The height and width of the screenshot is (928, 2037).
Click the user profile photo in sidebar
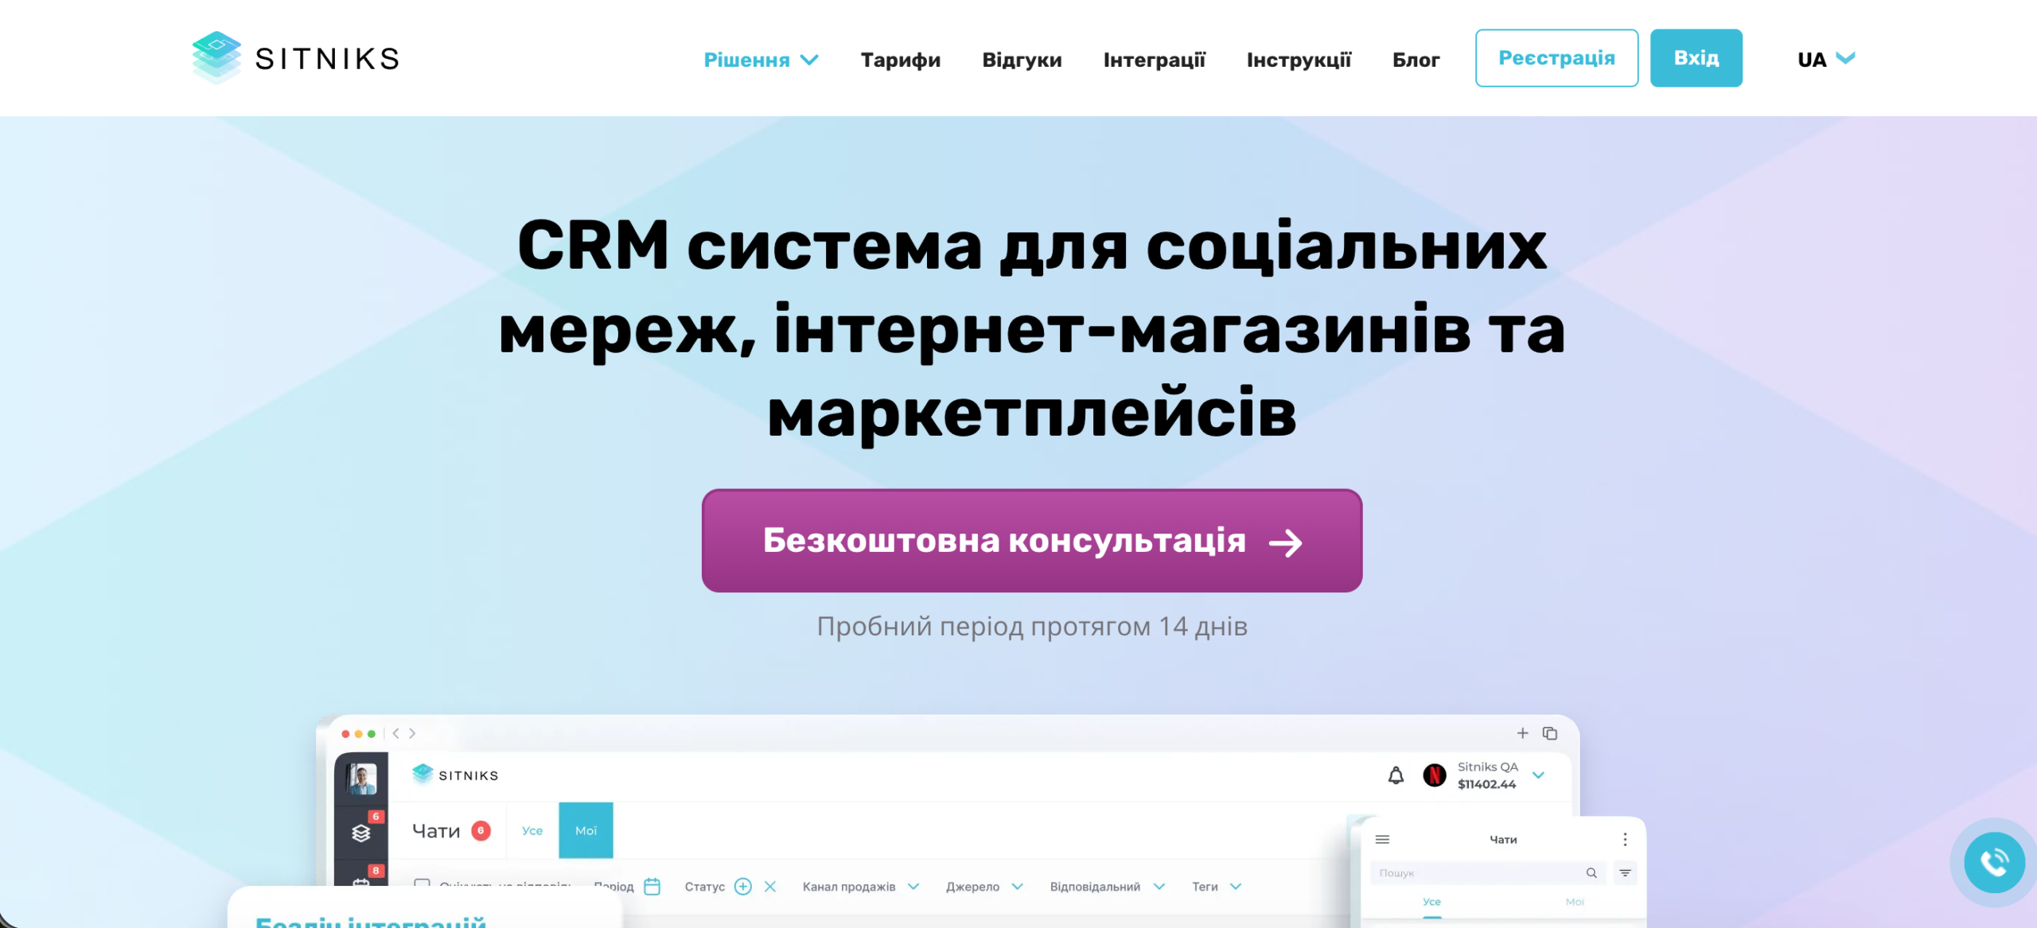[x=362, y=779]
